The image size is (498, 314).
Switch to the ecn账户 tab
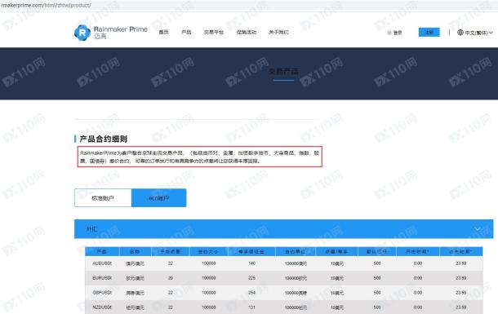coord(159,198)
